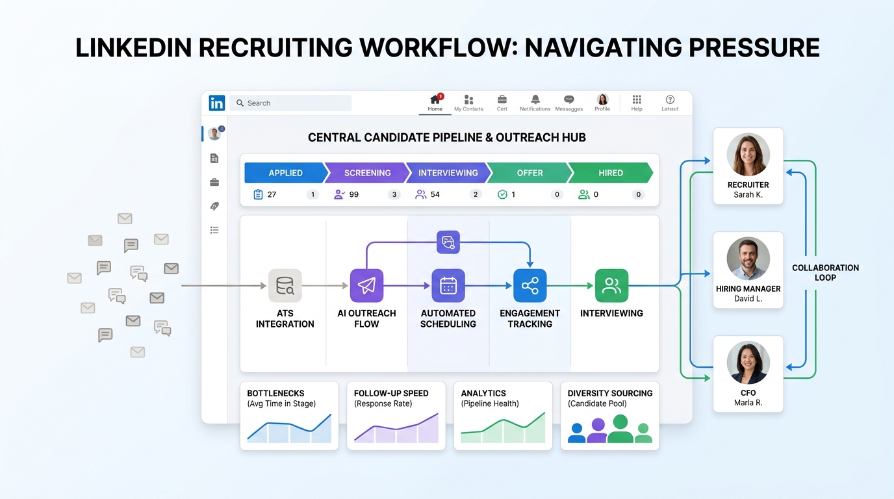Screen dimensions: 894x499
Task: Click the people icon beside 54
Action: pyautogui.click(x=421, y=194)
